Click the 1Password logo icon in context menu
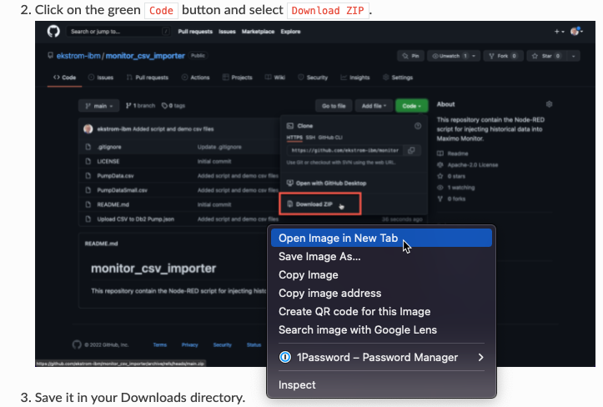 coord(285,357)
